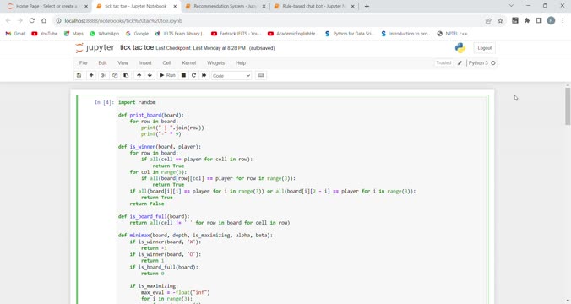Restart kernel and run all fast-forward icon
The height and width of the screenshot is (304, 571).
[204, 75]
